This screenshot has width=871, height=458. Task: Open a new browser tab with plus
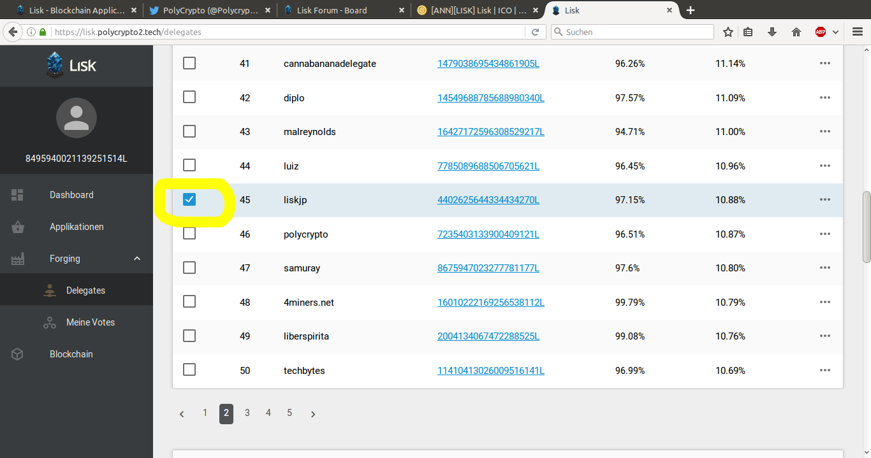pyautogui.click(x=691, y=10)
